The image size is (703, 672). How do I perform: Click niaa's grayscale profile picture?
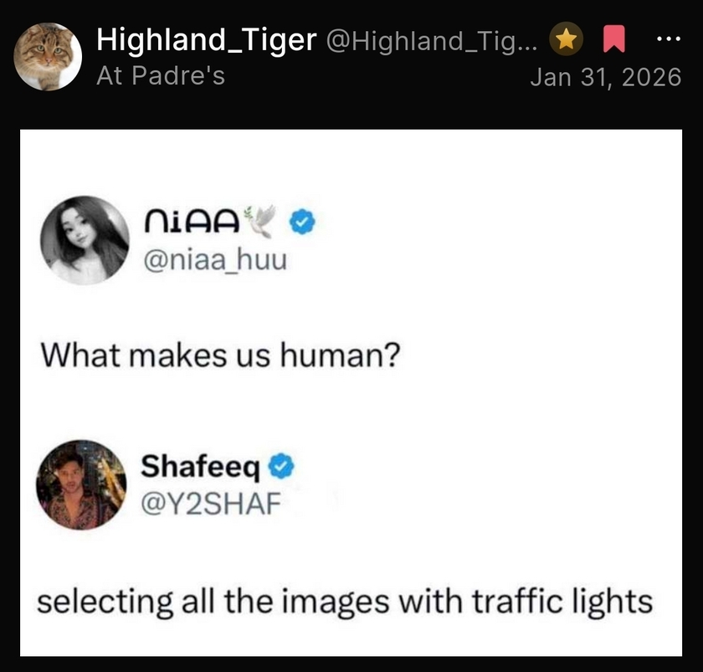click(x=85, y=240)
